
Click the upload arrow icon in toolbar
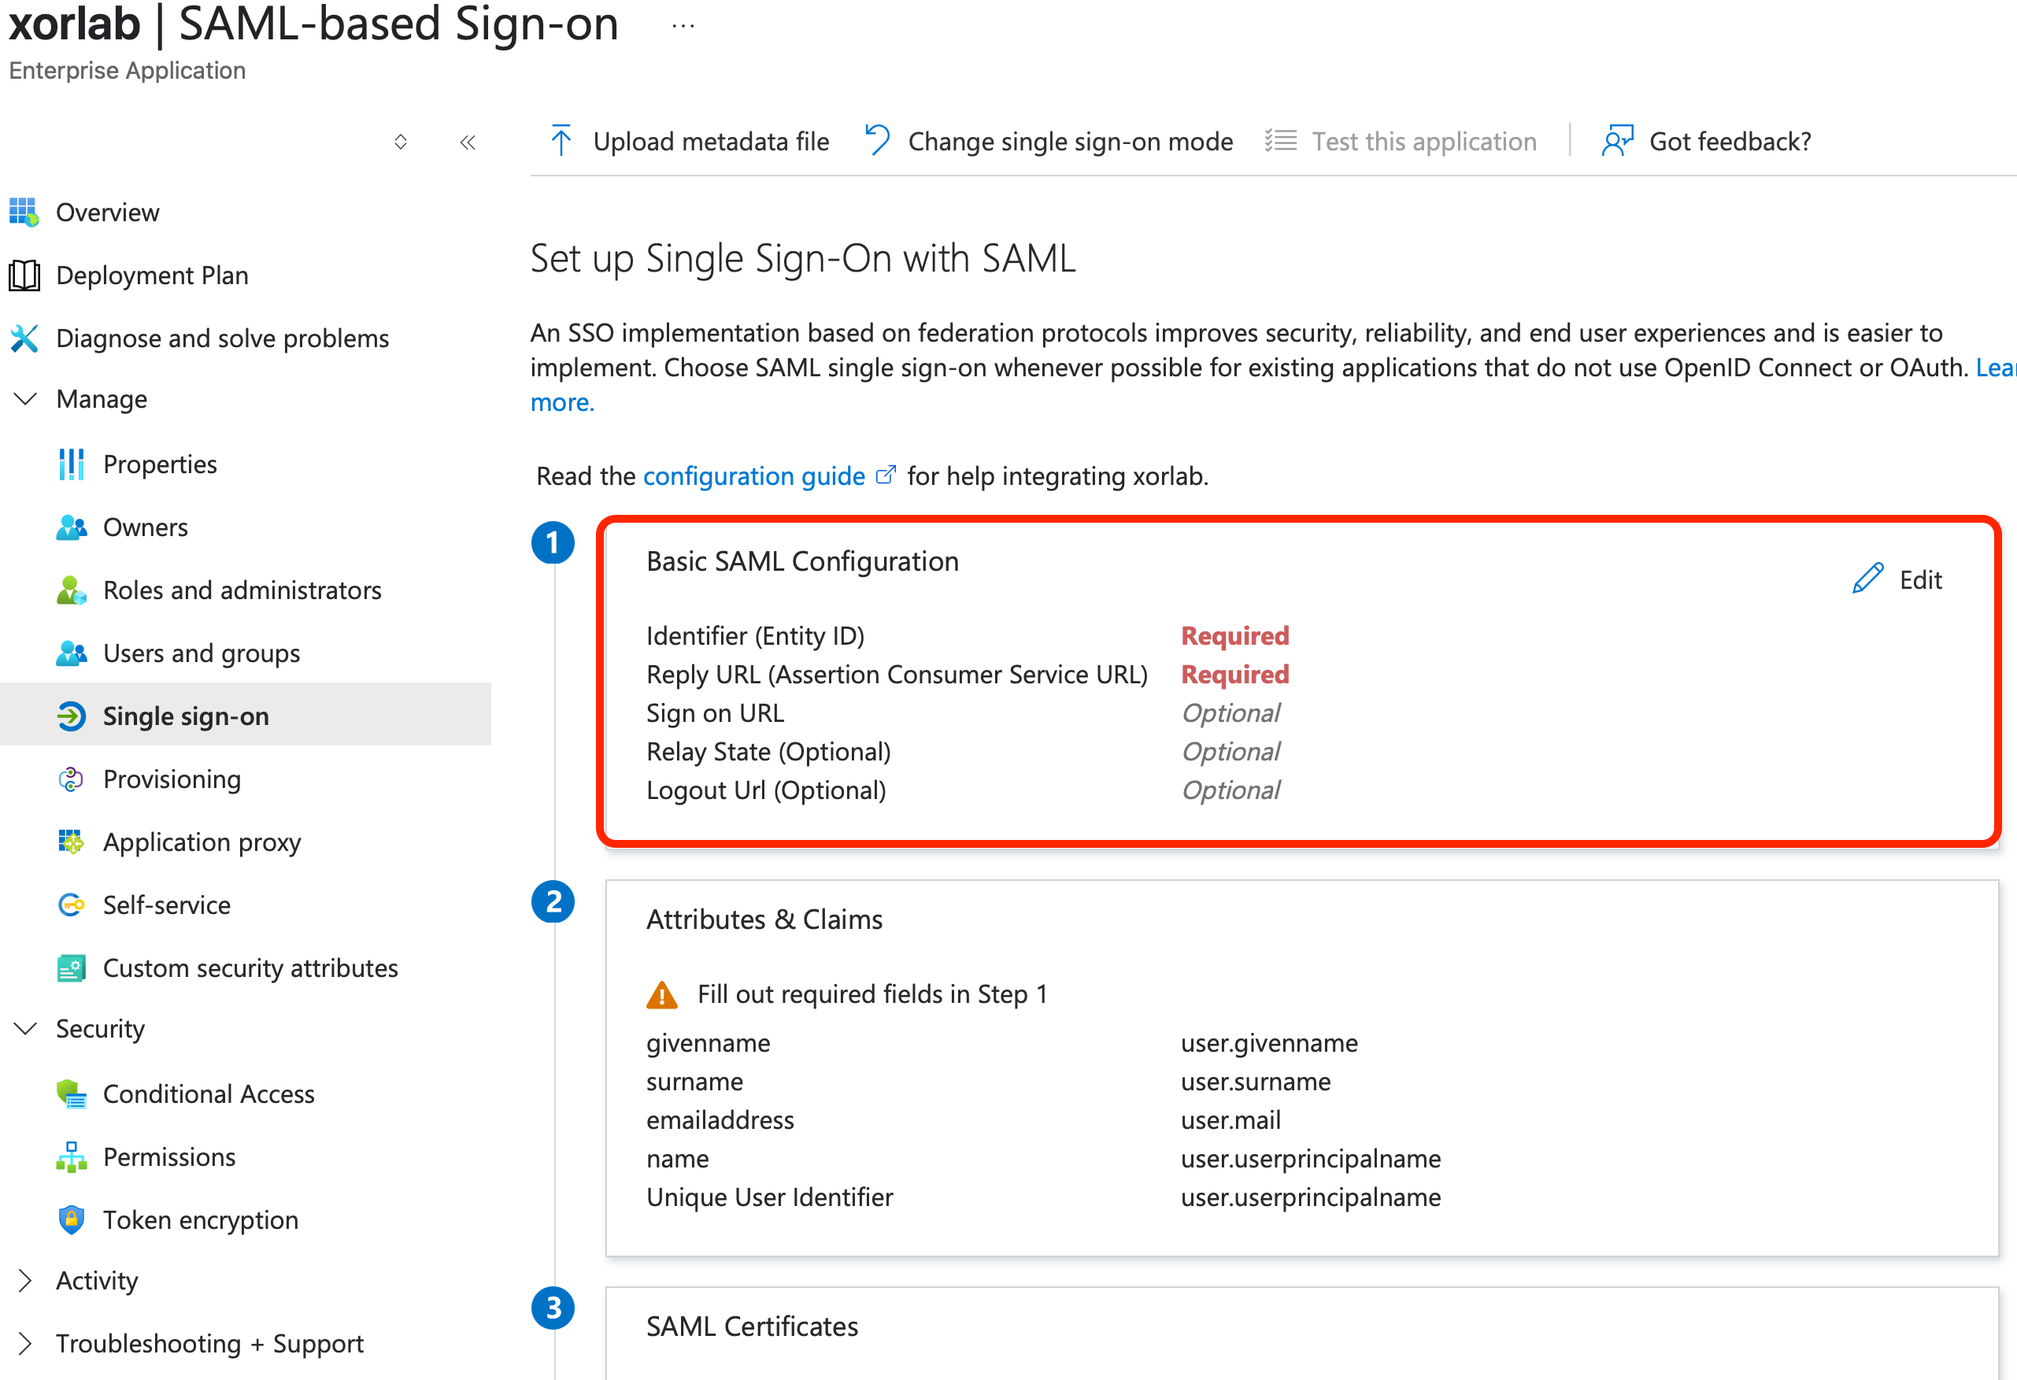(561, 141)
